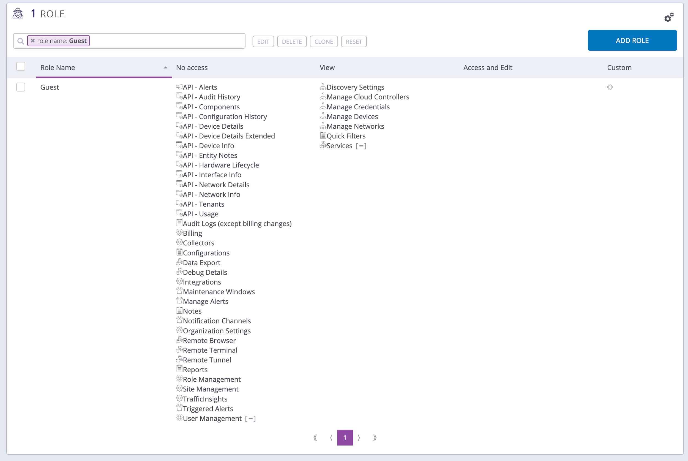Toggle sort order on the Role Name column
Viewport: 688px width, 461px height.
pos(165,67)
